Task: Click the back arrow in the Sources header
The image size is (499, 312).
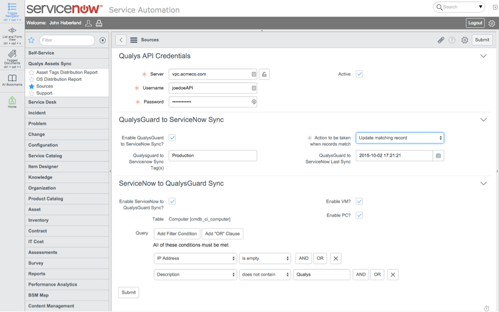Action: click(121, 40)
